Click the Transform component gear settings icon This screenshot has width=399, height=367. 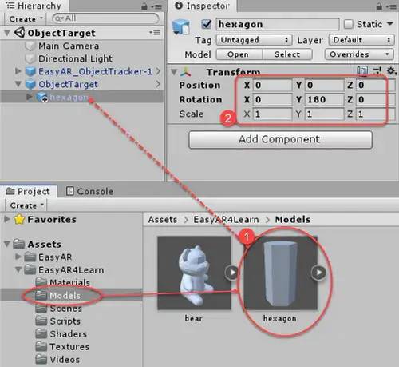(391, 71)
